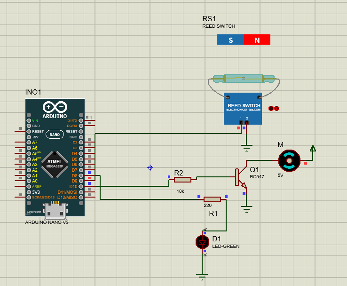Select the ATMEL MEGA328P chip on Arduino
The image size is (347, 286).
pyautogui.click(x=55, y=164)
